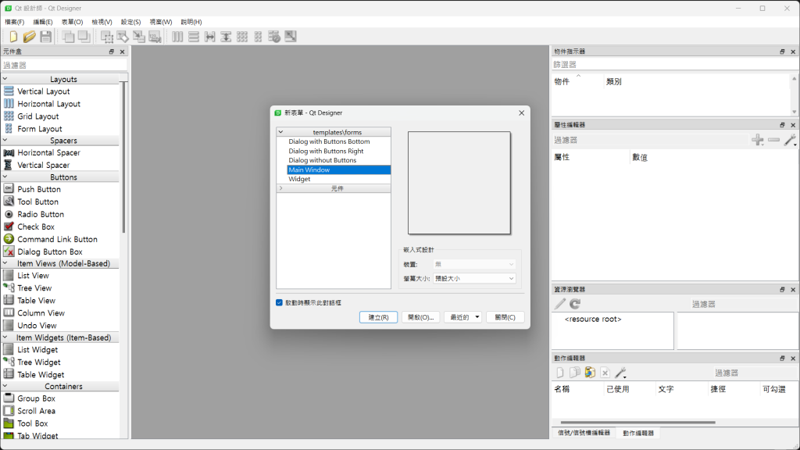
Task: Click the Bring to Front toolbar icon
Action: (x=84, y=36)
